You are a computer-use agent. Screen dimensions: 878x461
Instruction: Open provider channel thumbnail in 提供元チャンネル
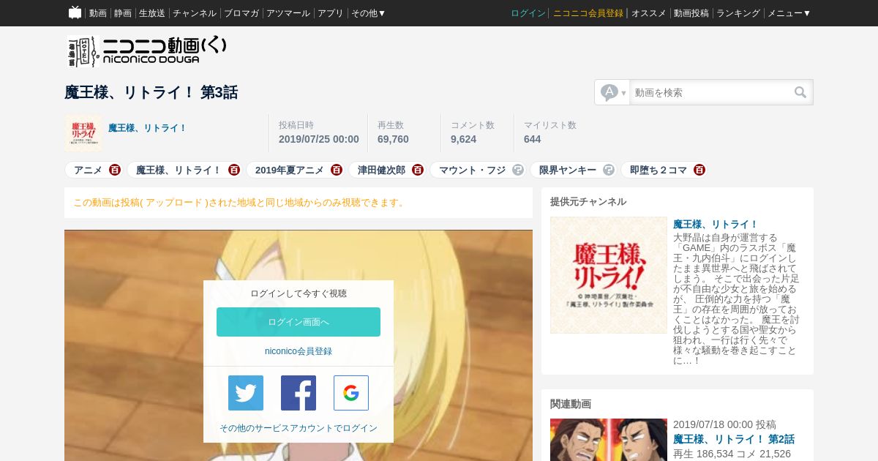(609, 275)
